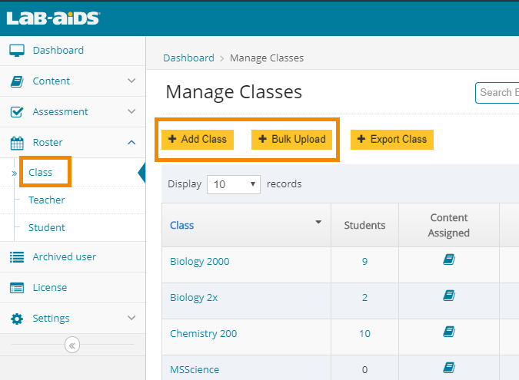This screenshot has width=519, height=380.
Task: Click the Content book icon in sidebar
Action: click(x=17, y=81)
